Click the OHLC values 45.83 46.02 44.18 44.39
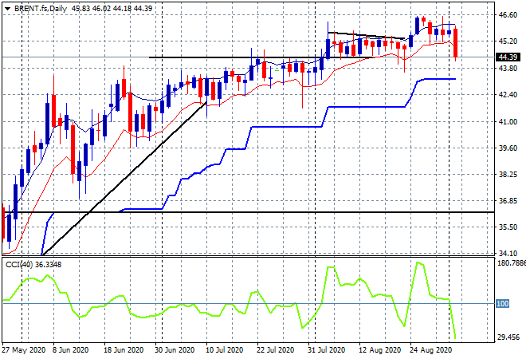This screenshot has width=526, height=359. point(112,9)
